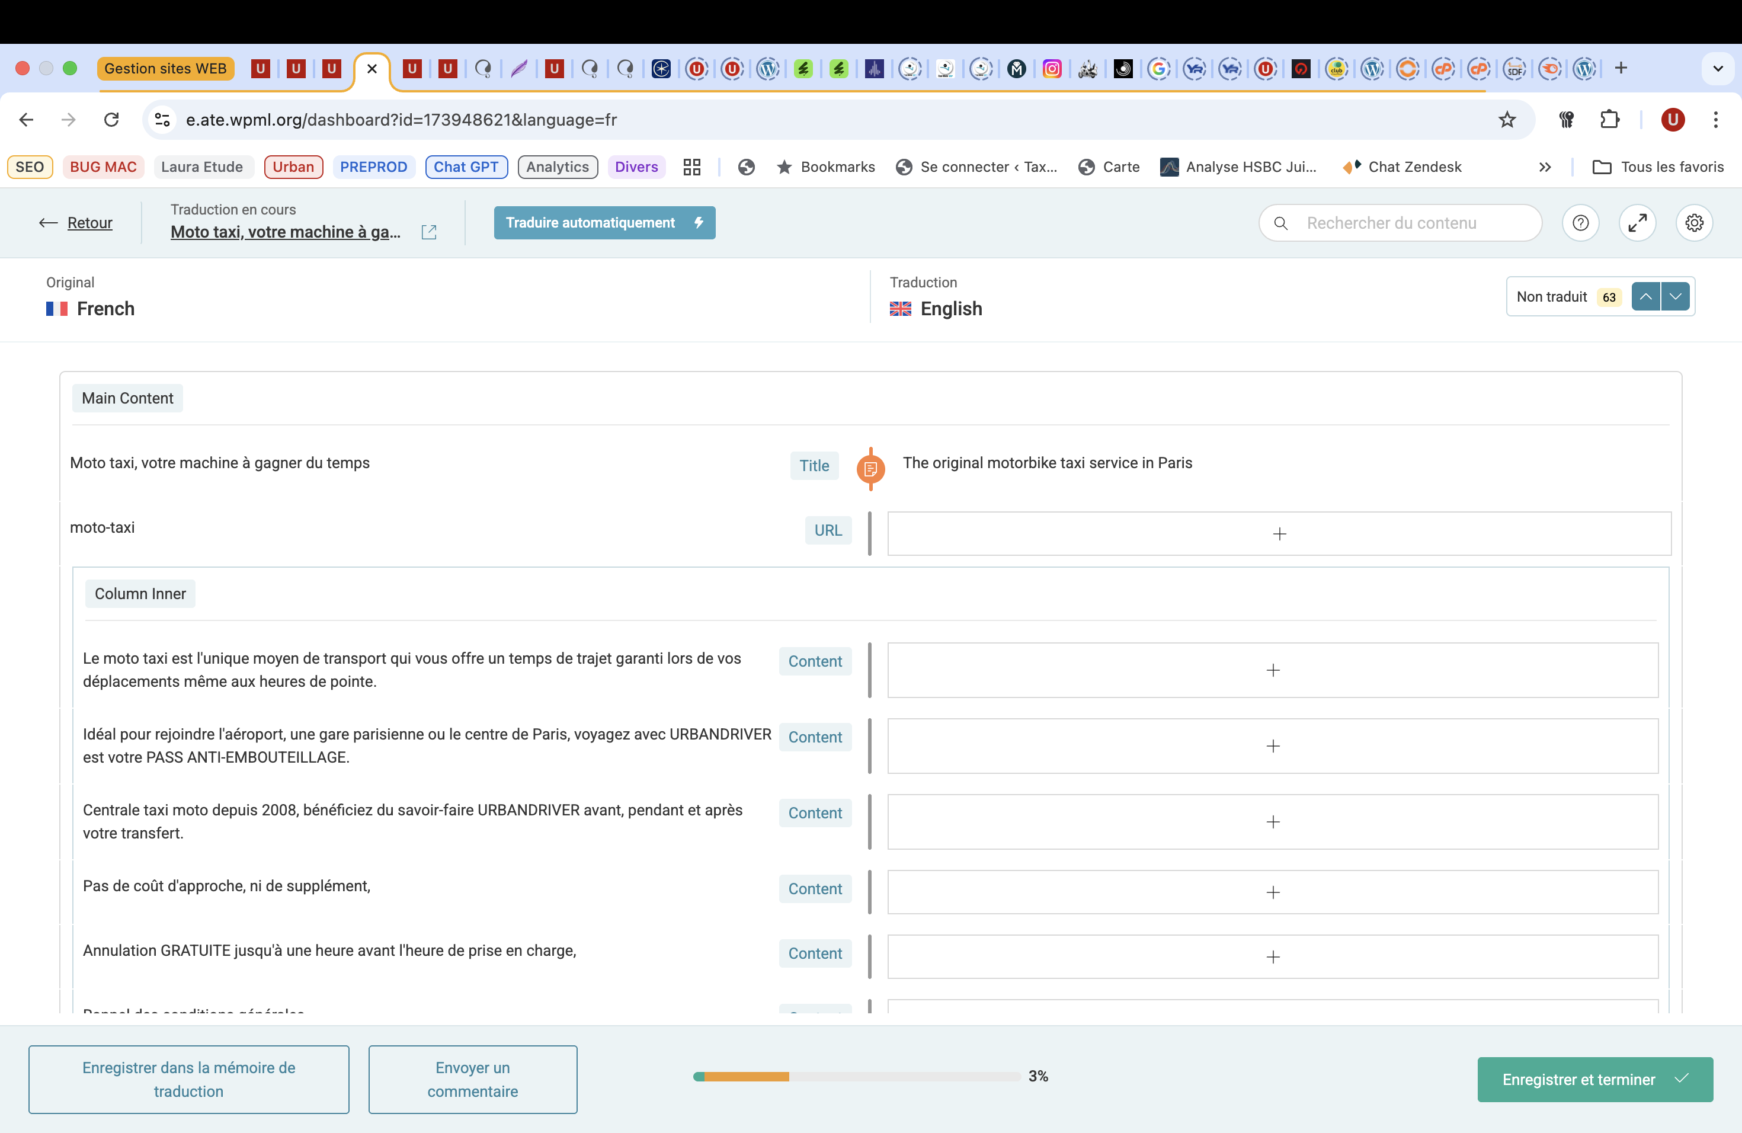Click the help question mark icon
The height and width of the screenshot is (1133, 1742).
pos(1580,222)
